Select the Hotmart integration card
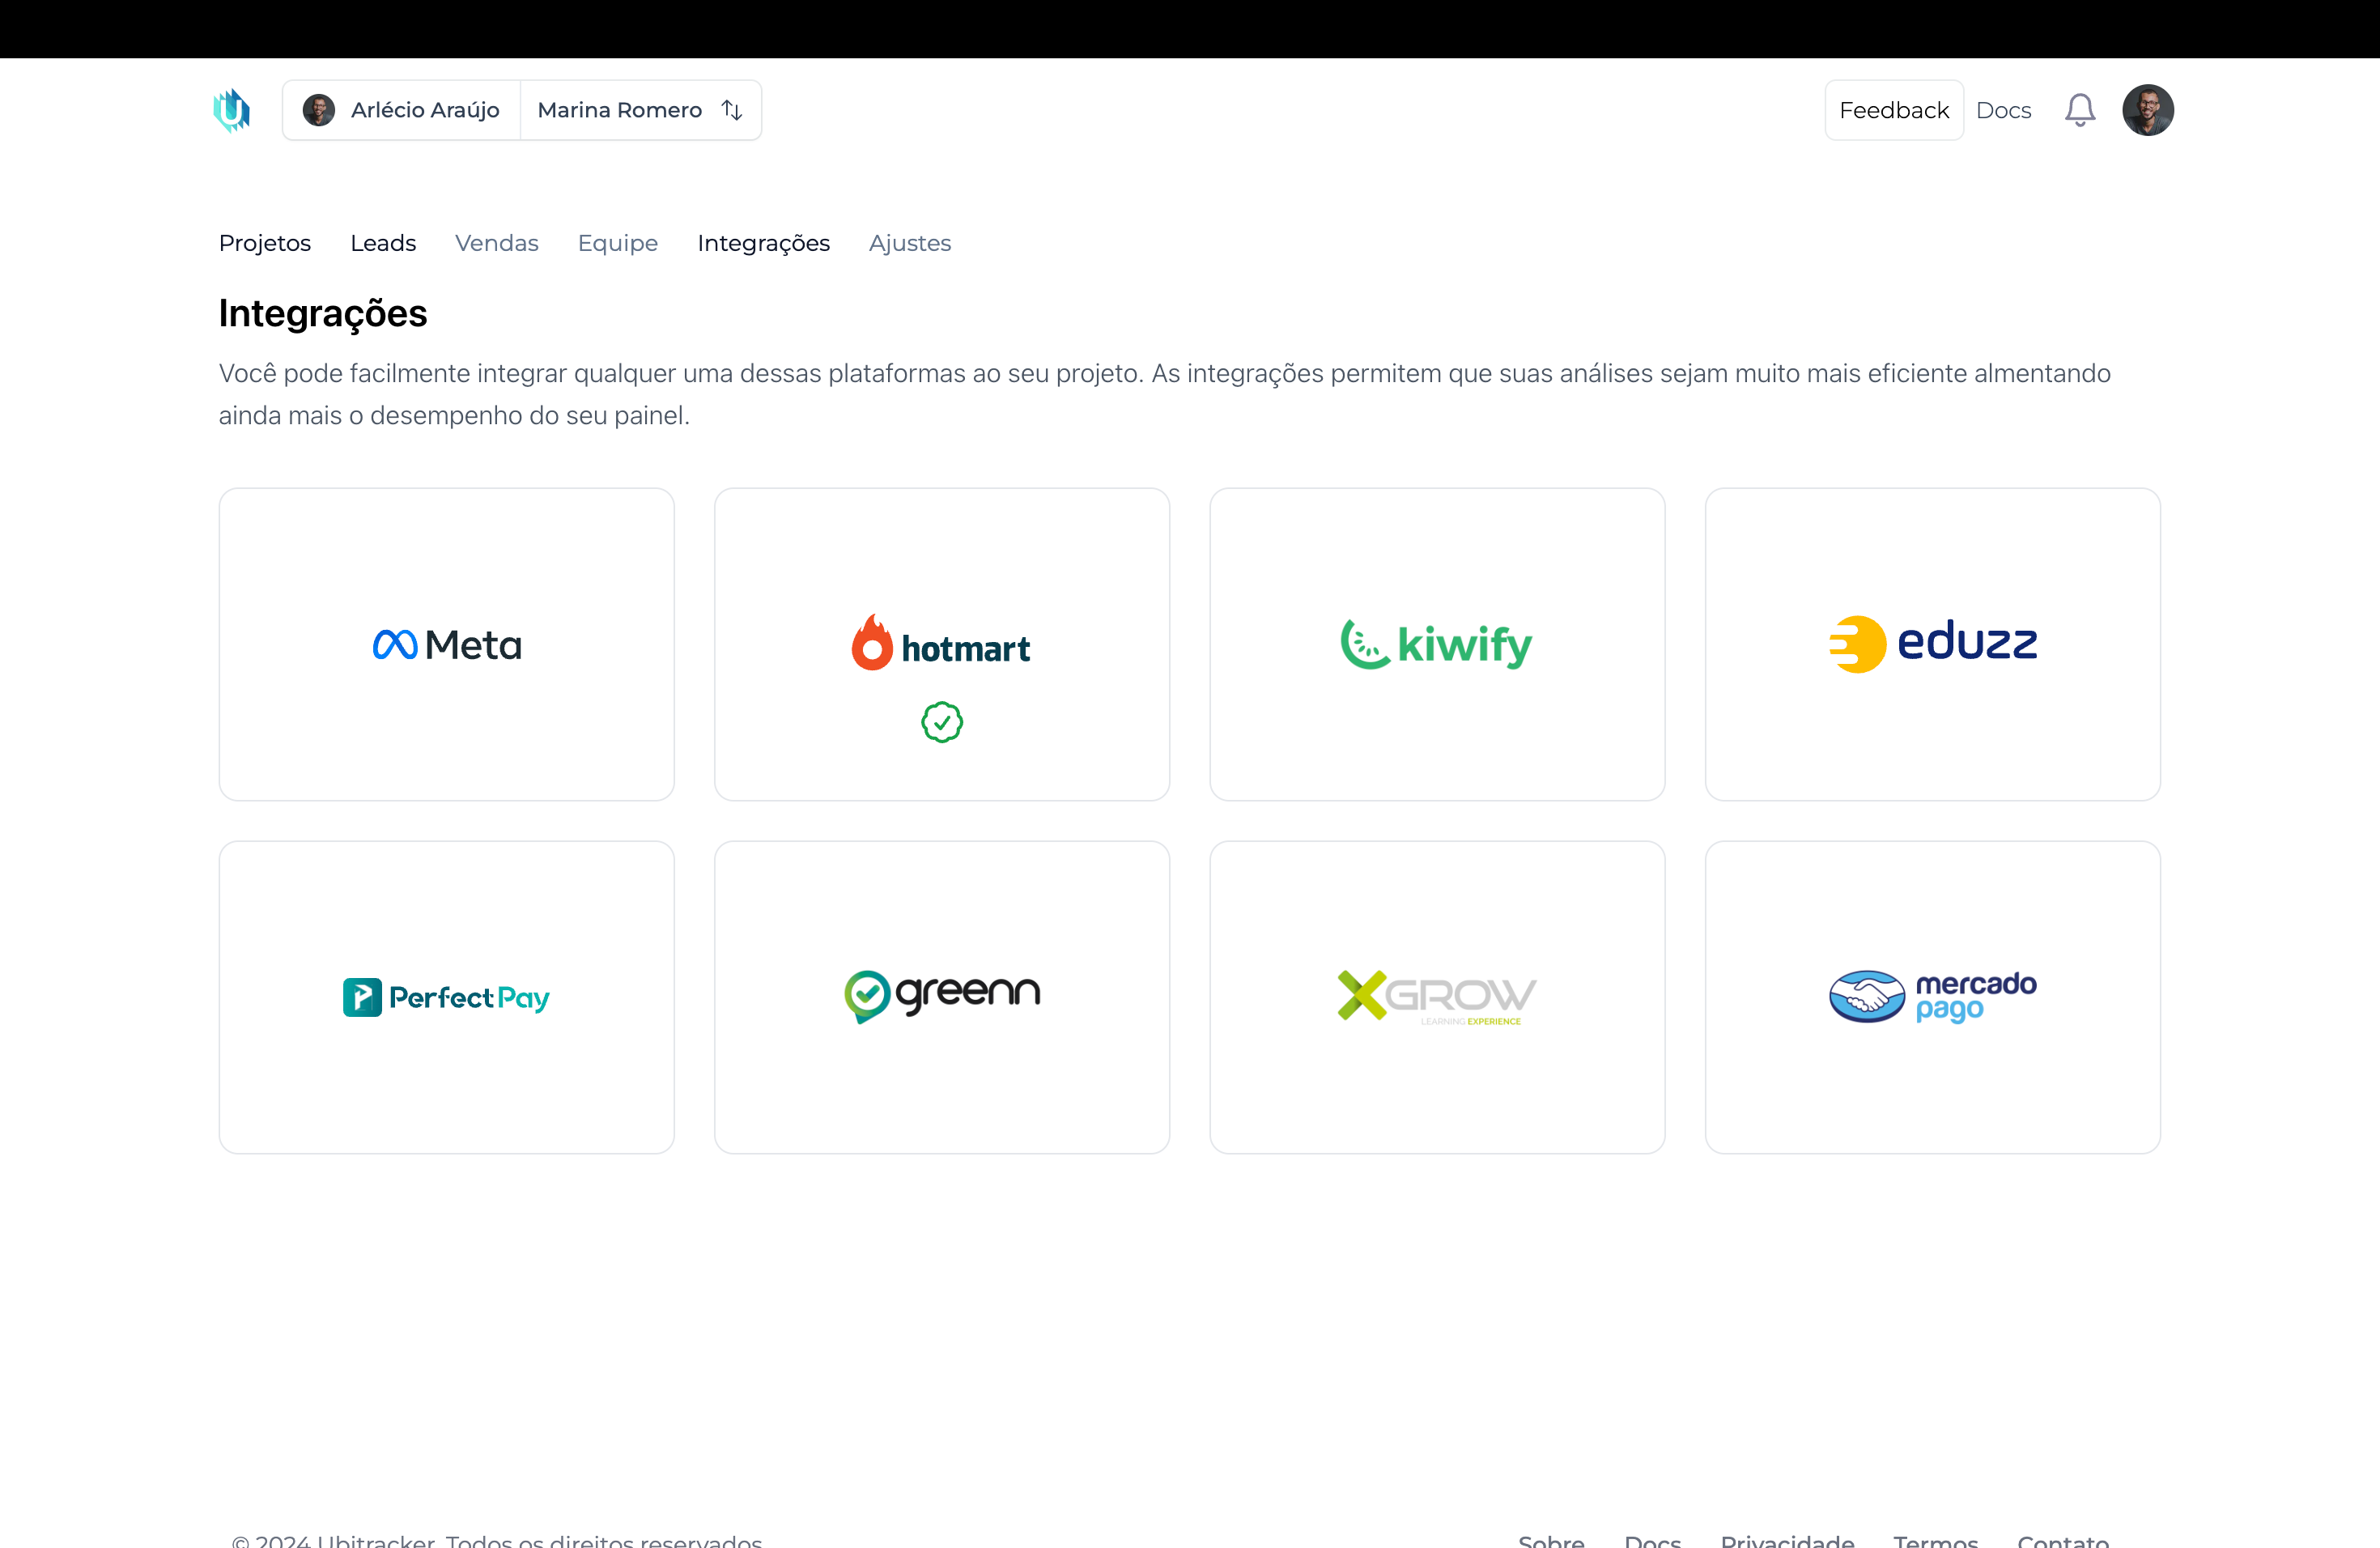The width and height of the screenshot is (2380, 1548). tap(942, 644)
